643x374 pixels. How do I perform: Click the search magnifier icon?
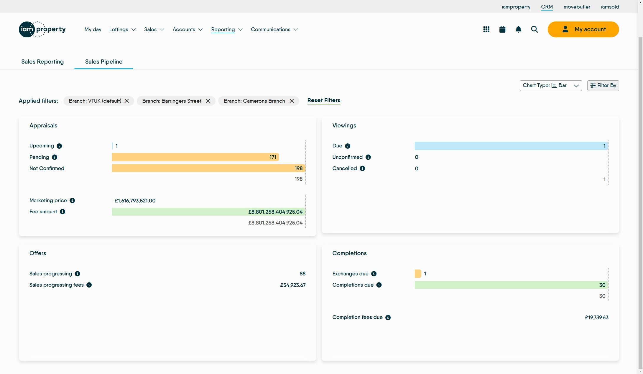(534, 29)
